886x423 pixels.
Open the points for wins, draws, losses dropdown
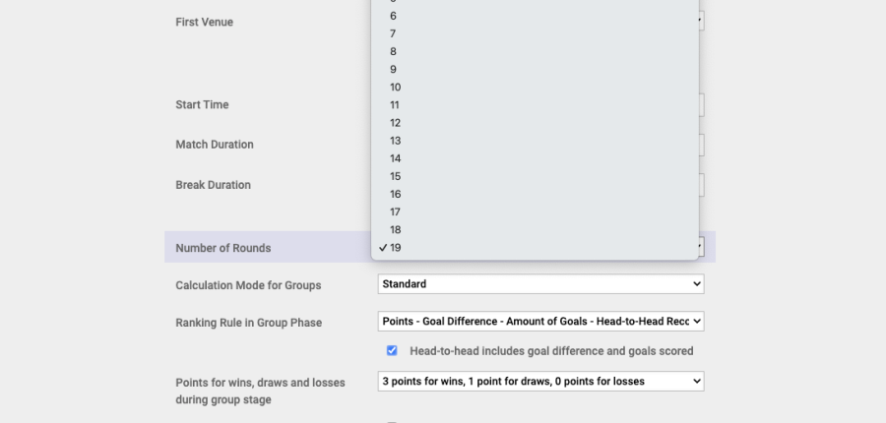540,381
